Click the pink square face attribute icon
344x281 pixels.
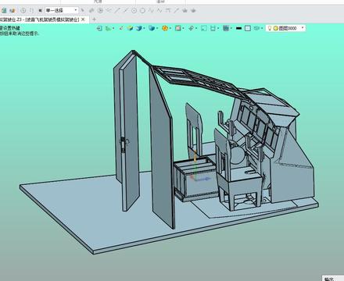click(x=178, y=28)
